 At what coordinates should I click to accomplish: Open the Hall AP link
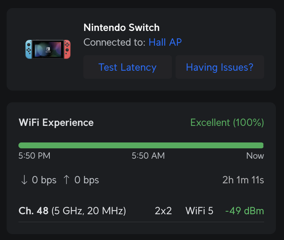coord(165,42)
